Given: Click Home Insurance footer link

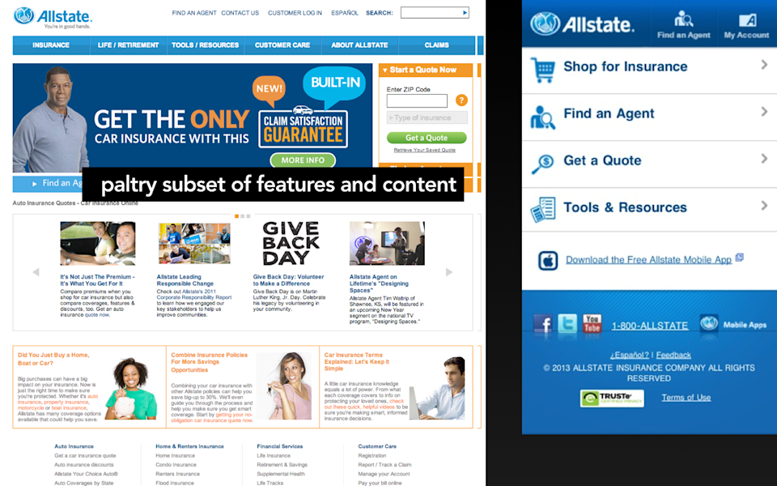Looking at the screenshot, I should click(176, 456).
